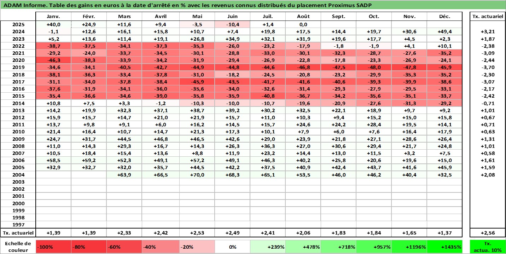
Task: Click the -100% color scale swatch
Action: (x=53, y=247)
